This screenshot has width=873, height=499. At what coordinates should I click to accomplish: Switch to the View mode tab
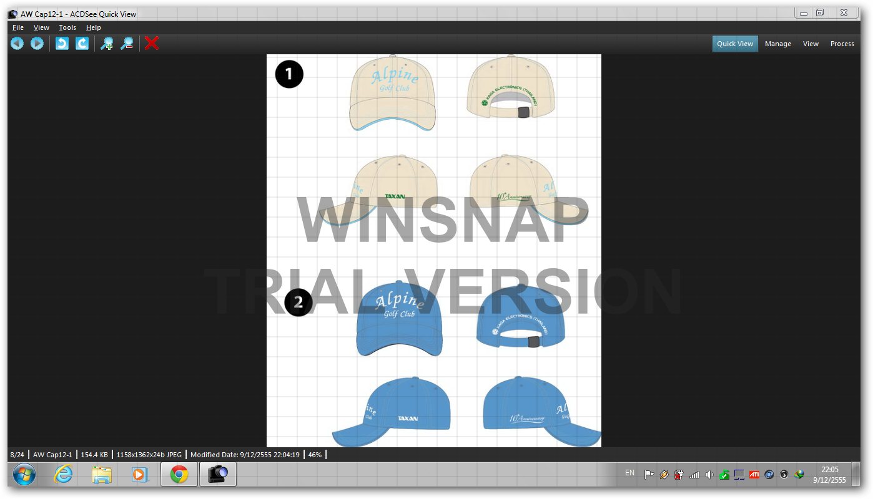point(811,44)
